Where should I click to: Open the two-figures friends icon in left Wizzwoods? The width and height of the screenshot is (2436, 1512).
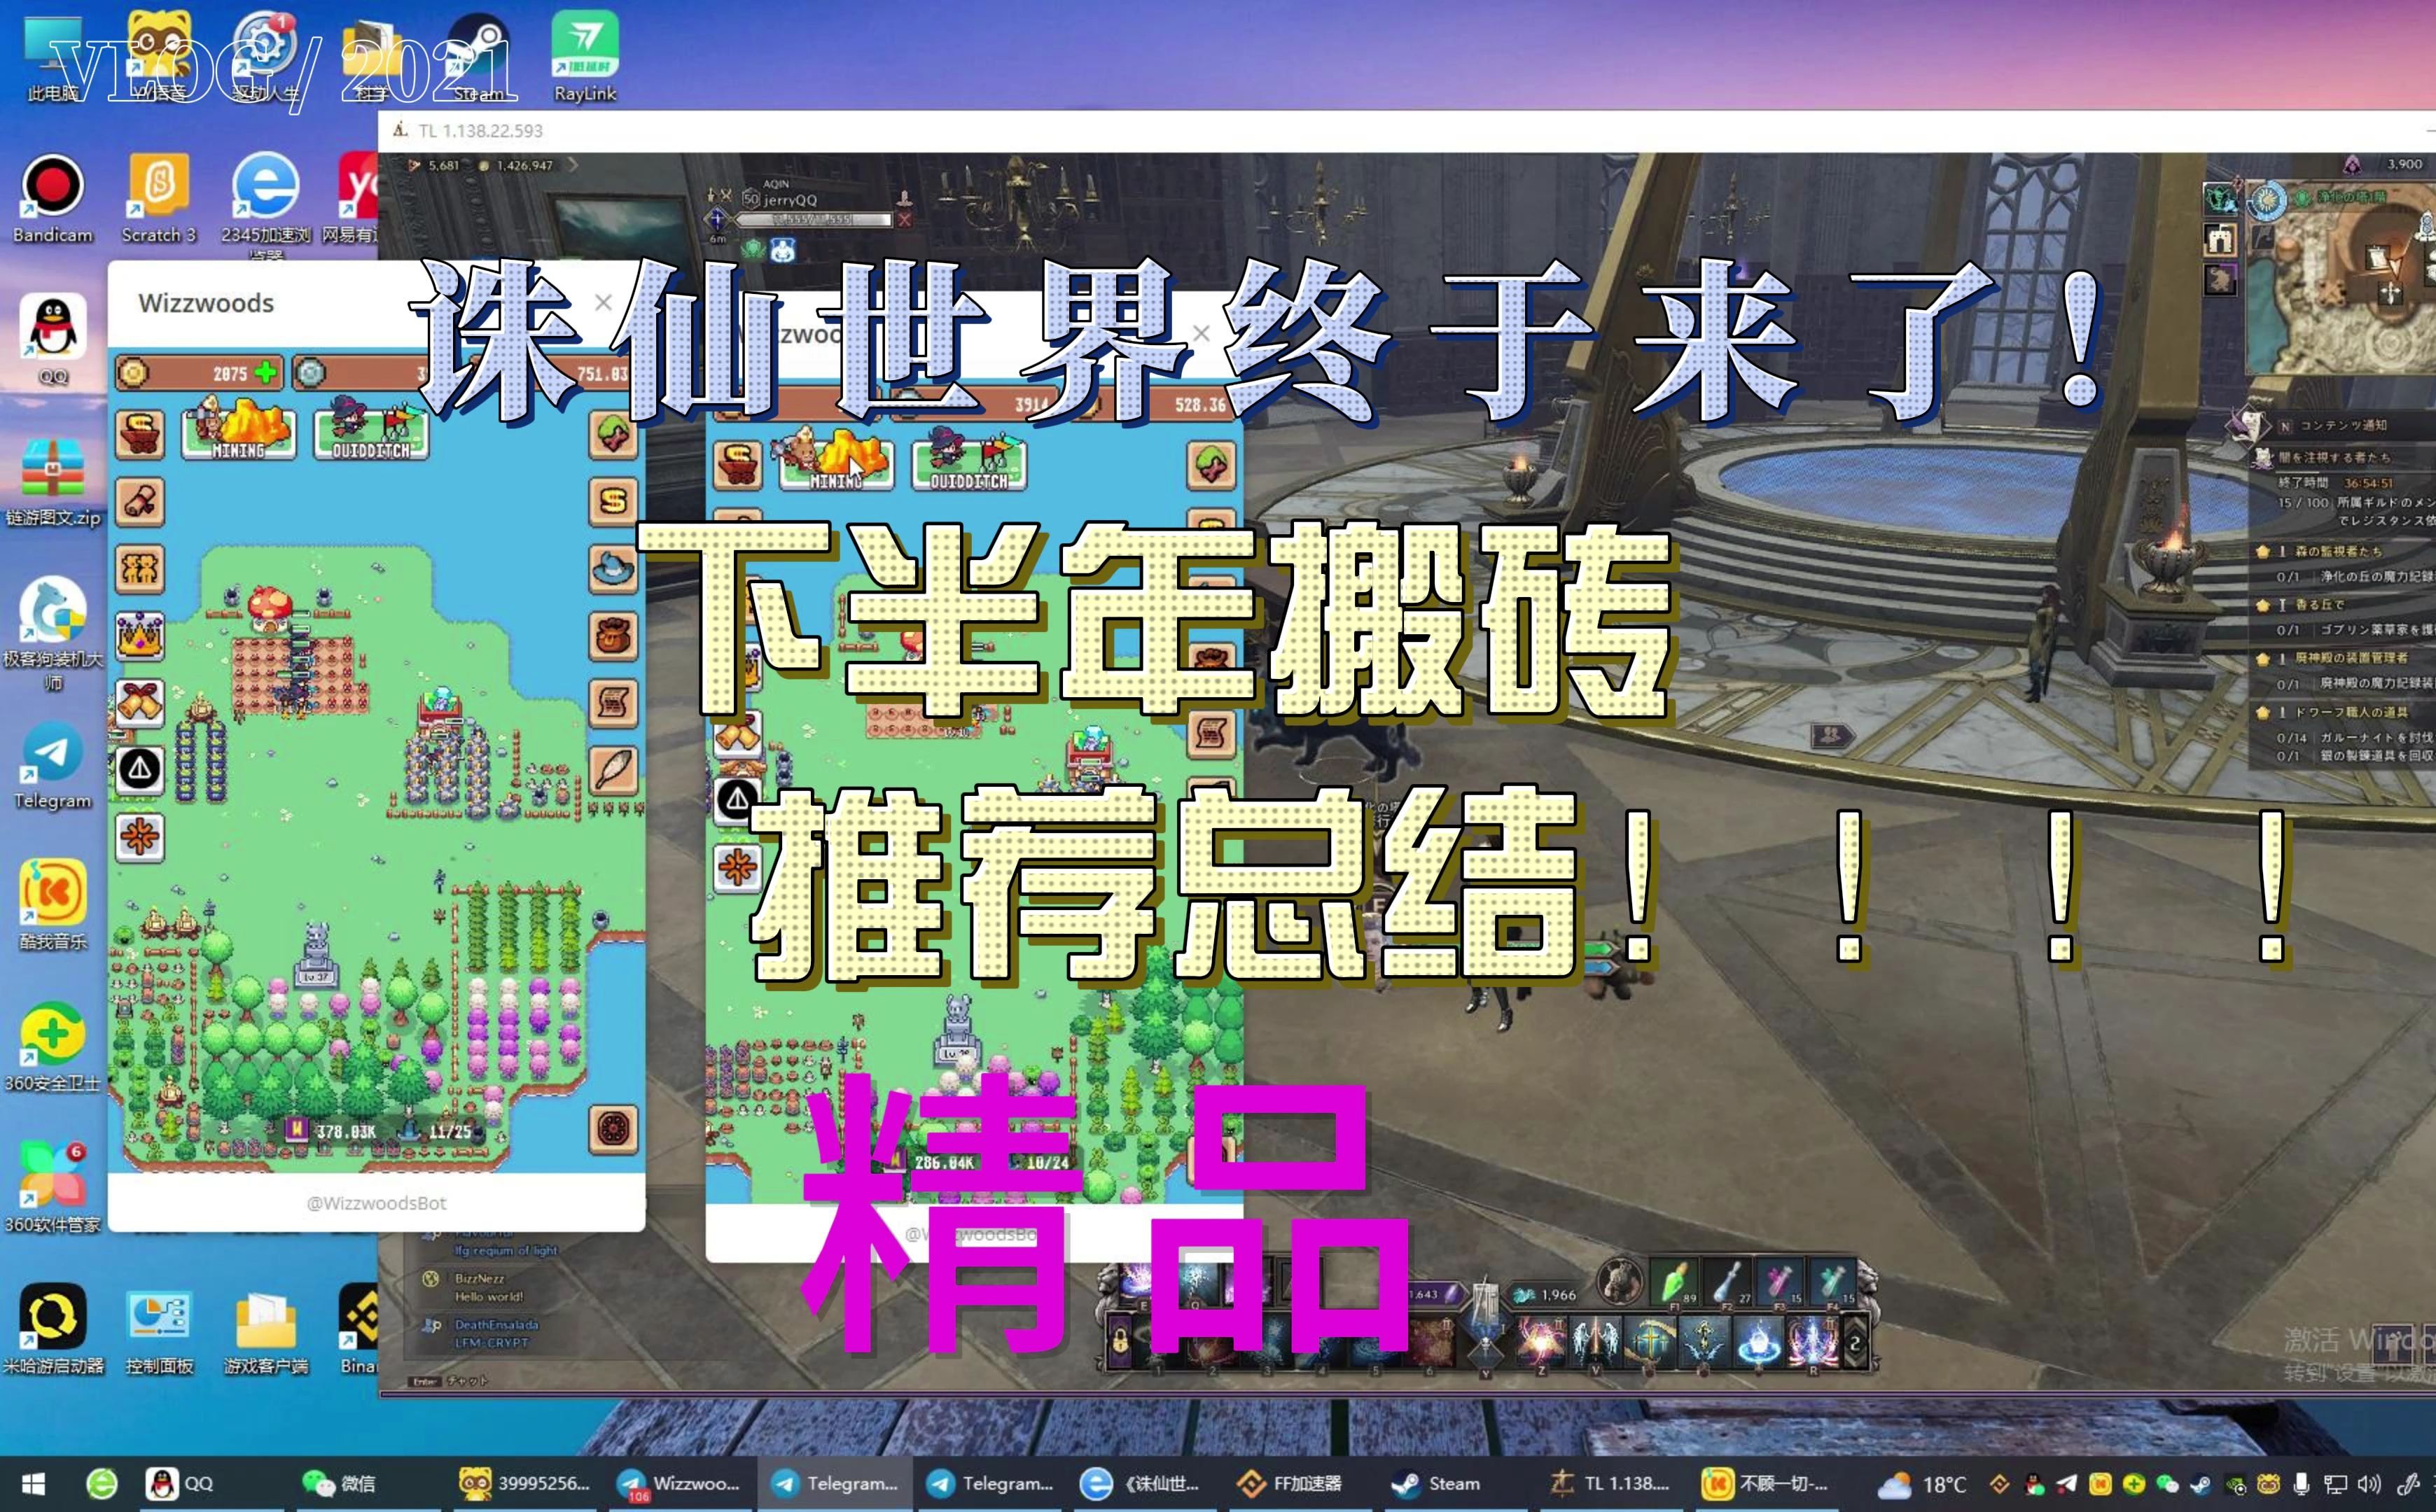tap(140, 569)
